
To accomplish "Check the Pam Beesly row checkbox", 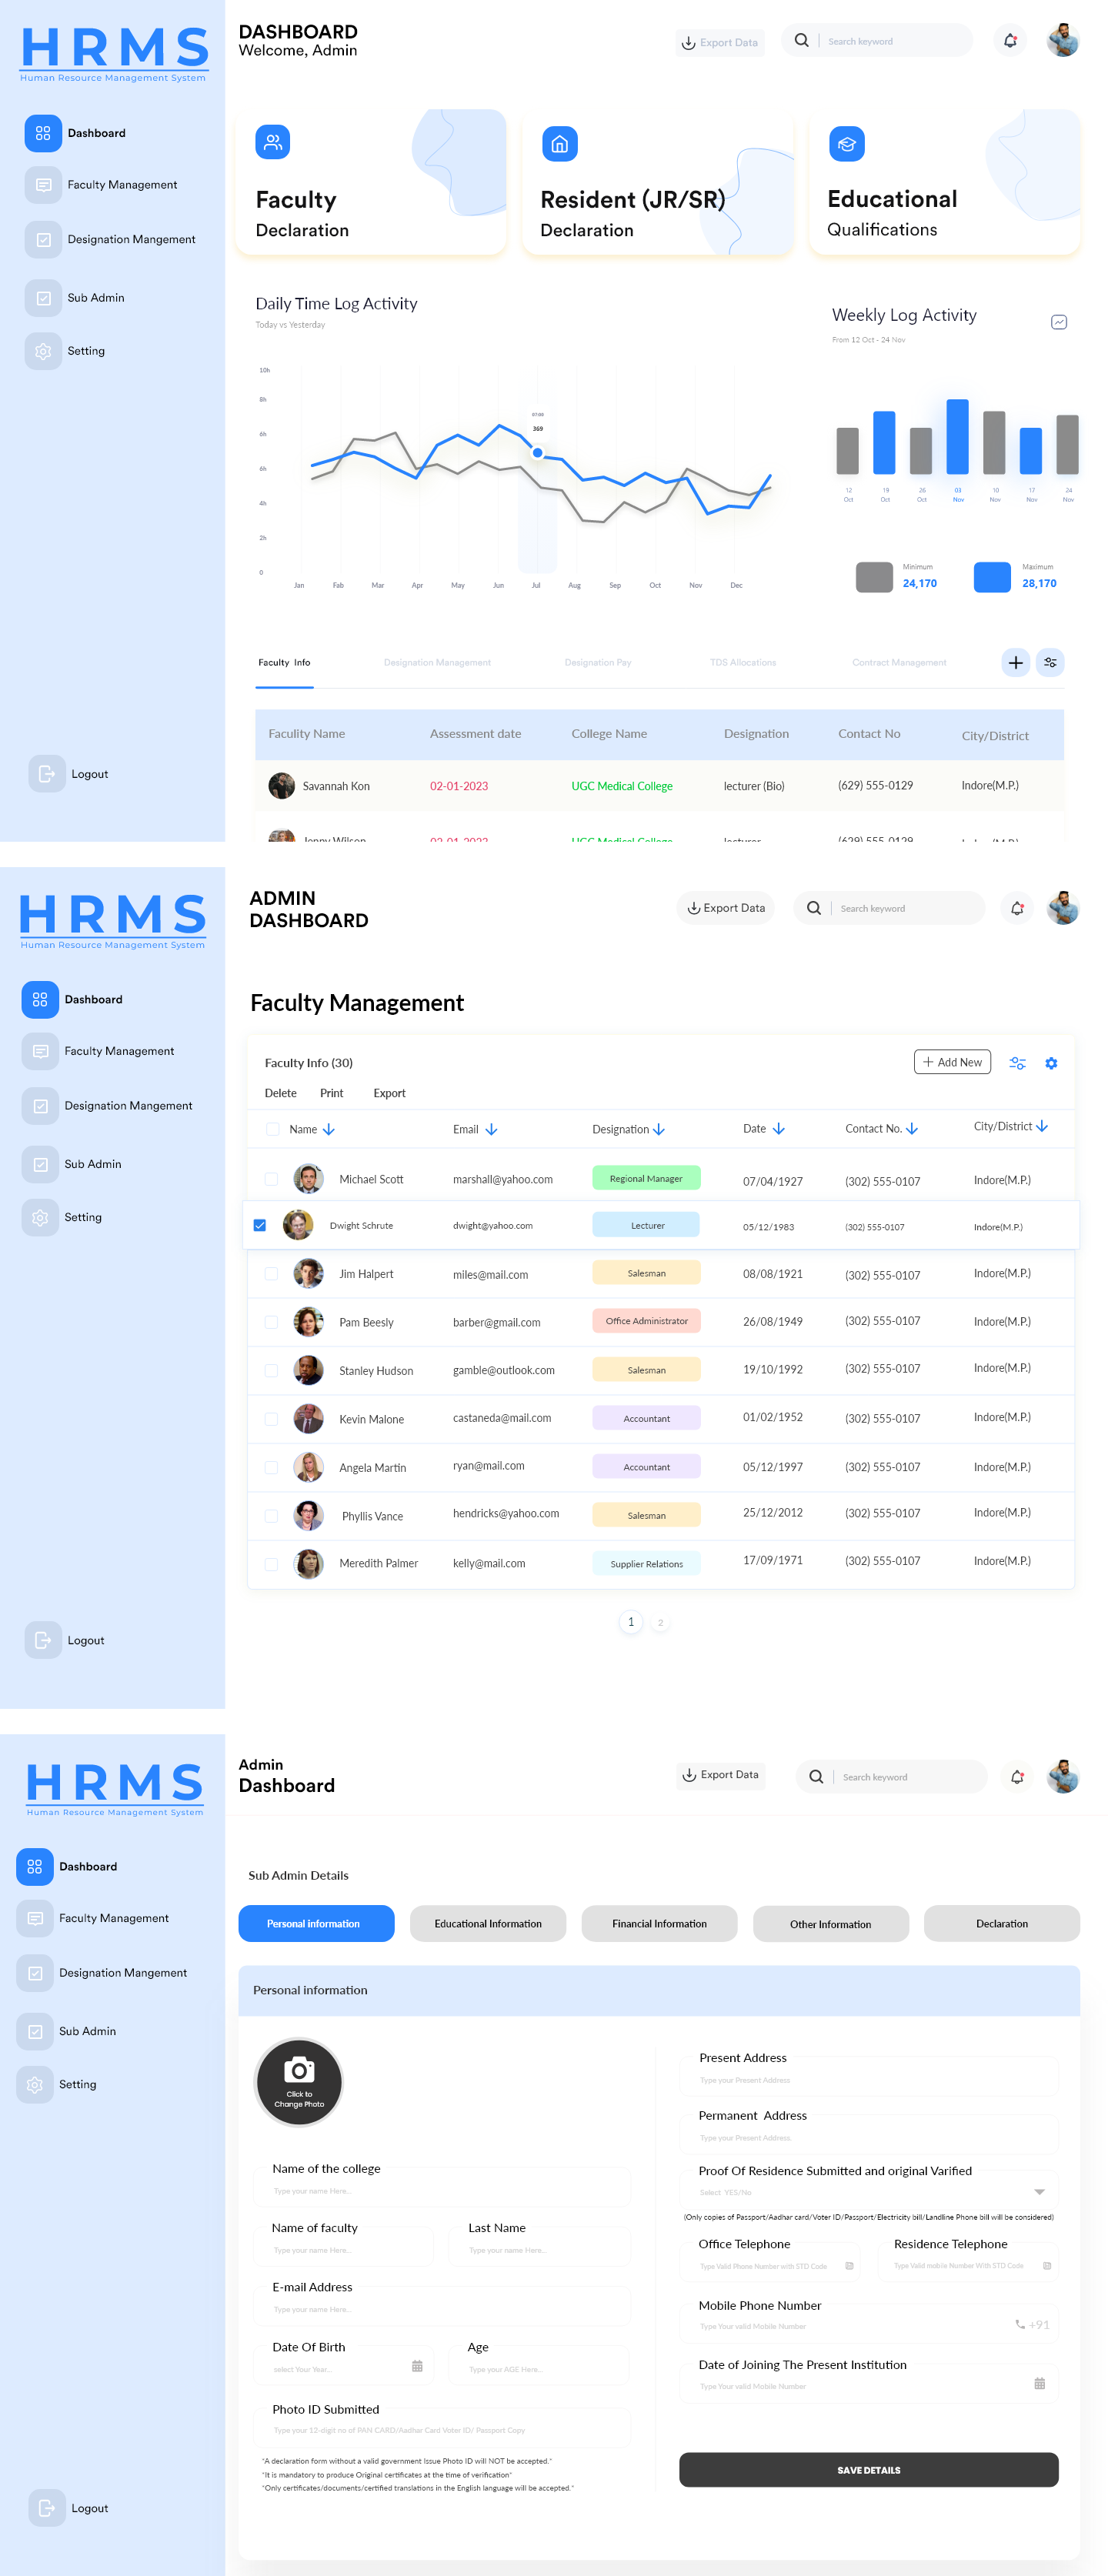I will [x=271, y=1322].
